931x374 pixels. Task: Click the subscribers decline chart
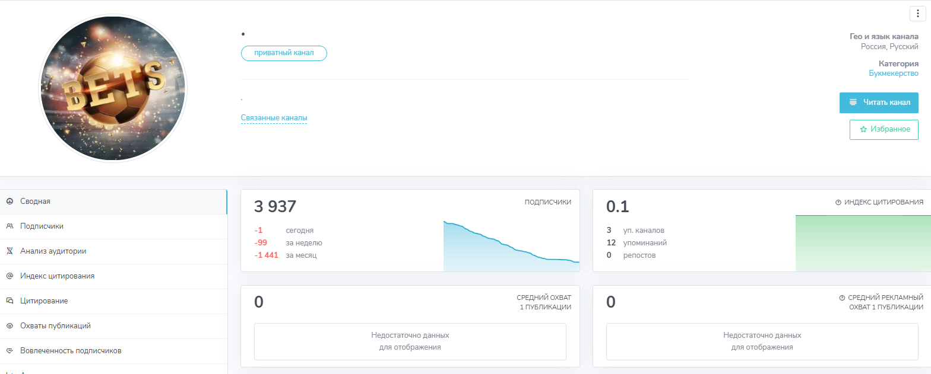511,246
